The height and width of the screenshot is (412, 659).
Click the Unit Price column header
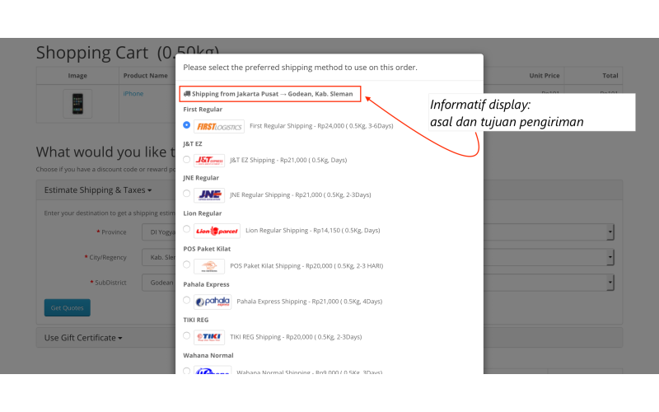pyautogui.click(x=544, y=76)
